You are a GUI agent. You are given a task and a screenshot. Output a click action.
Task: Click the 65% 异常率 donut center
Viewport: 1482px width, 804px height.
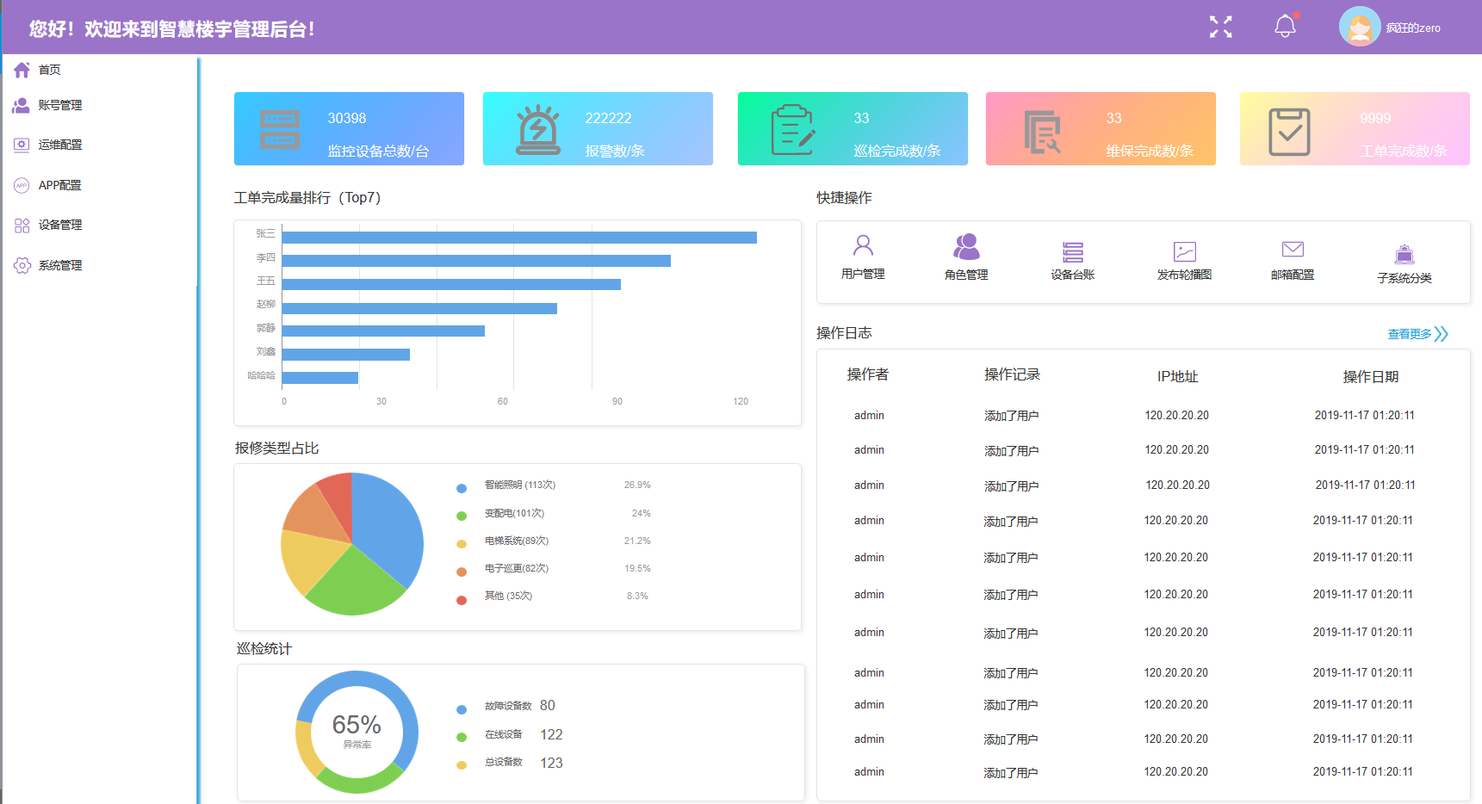point(357,731)
